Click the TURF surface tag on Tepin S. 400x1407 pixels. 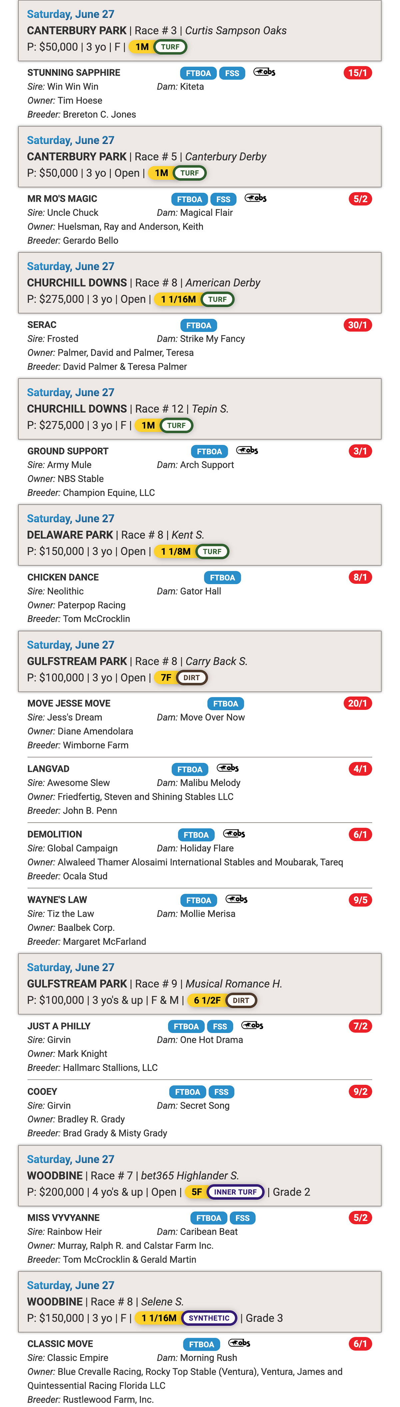coord(176,425)
